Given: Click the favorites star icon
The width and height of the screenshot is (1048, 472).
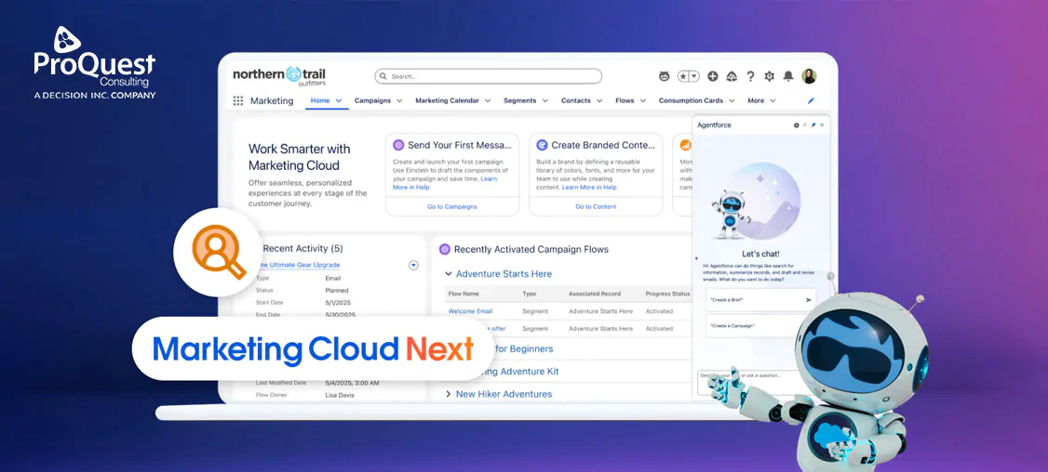Looking at the screenshot, I should (683, 77).
